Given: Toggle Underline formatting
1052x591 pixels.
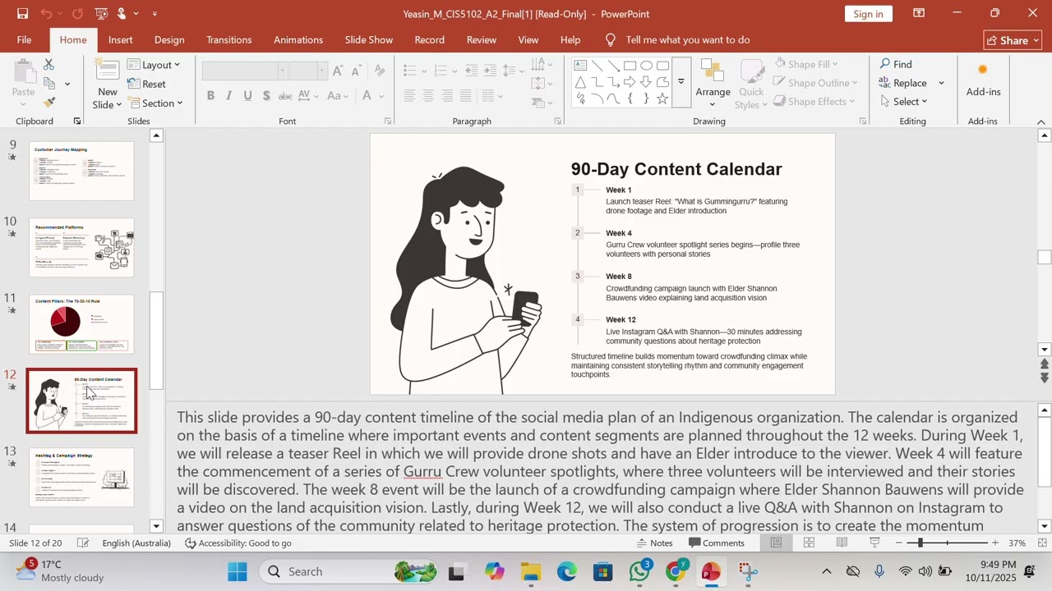Looking at the screenshot, I should (247, 96).
